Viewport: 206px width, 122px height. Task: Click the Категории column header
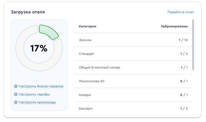(x=88, y=26)
